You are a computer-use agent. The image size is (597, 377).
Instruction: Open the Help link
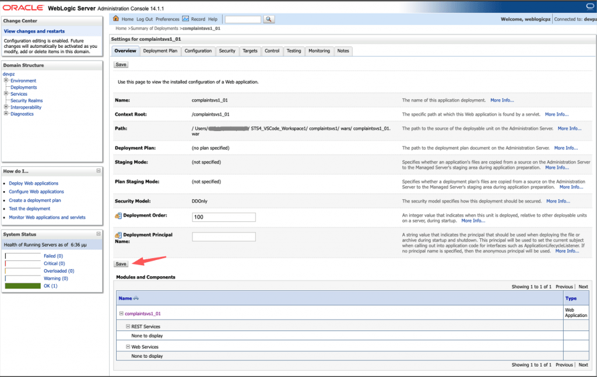[212, 19]
